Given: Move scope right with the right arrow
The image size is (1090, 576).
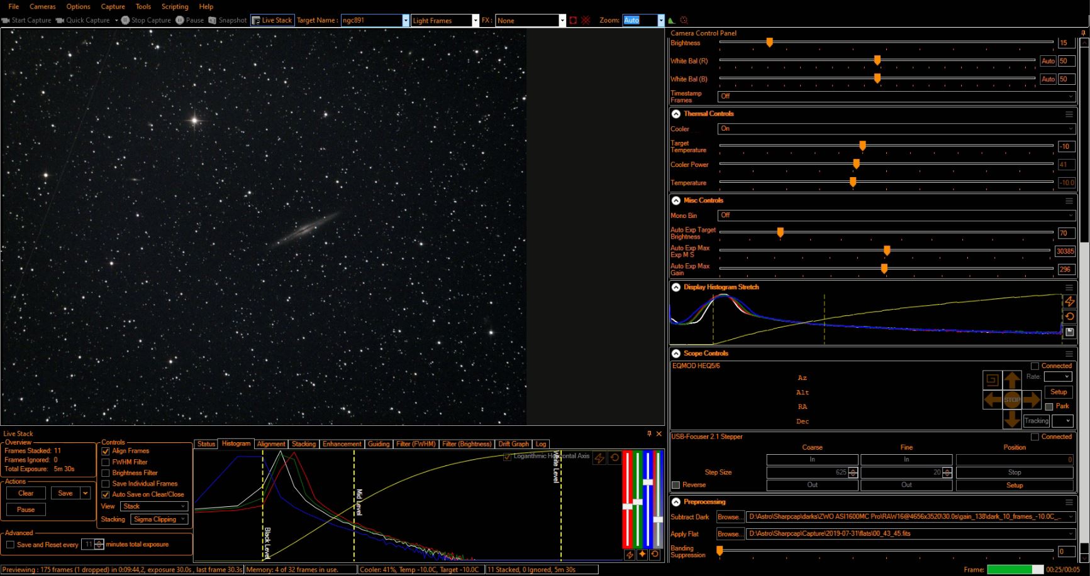Looking at the screenshot, I should pos(1032,399).
